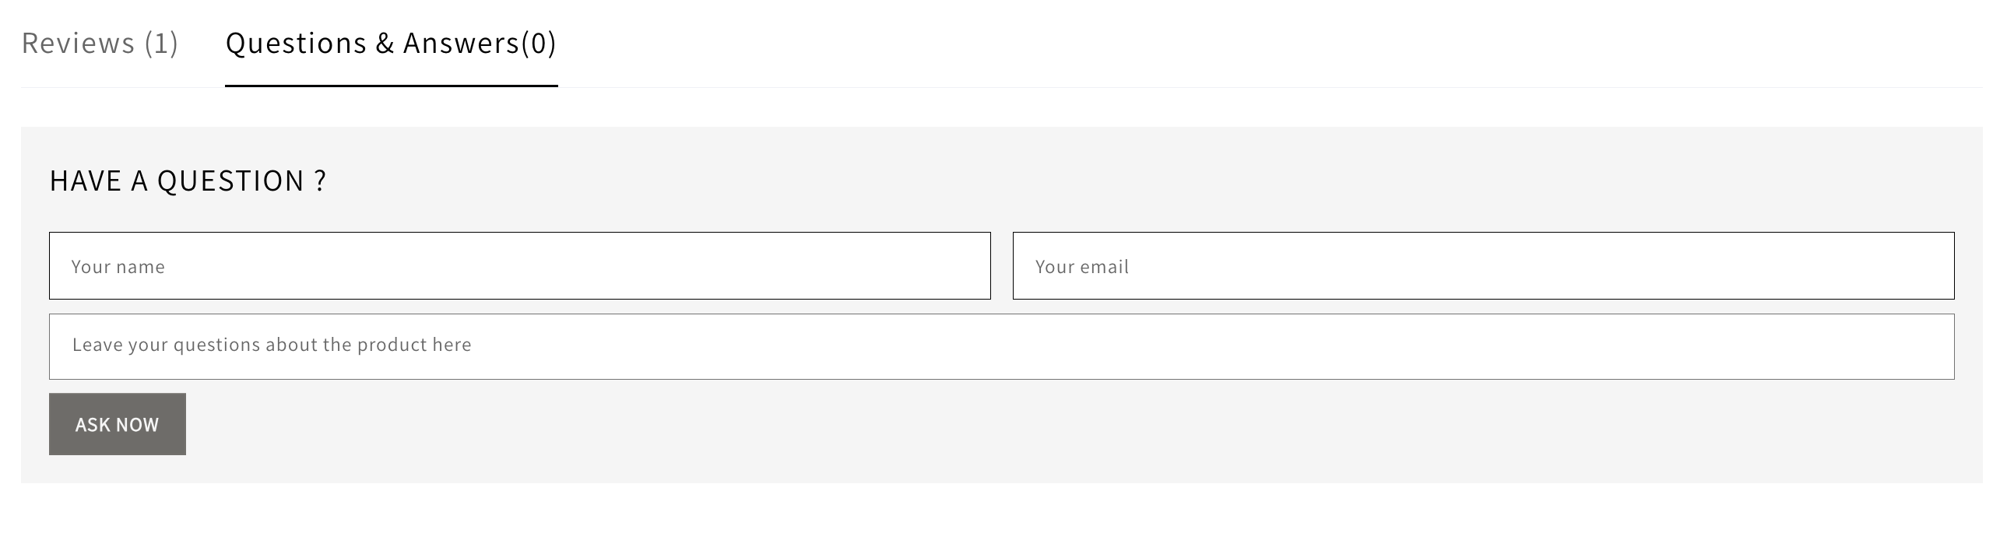The width and height of the screenshot is (2007, 540).
Task: Click the ASK NOW button
Action: coord(117,424)
